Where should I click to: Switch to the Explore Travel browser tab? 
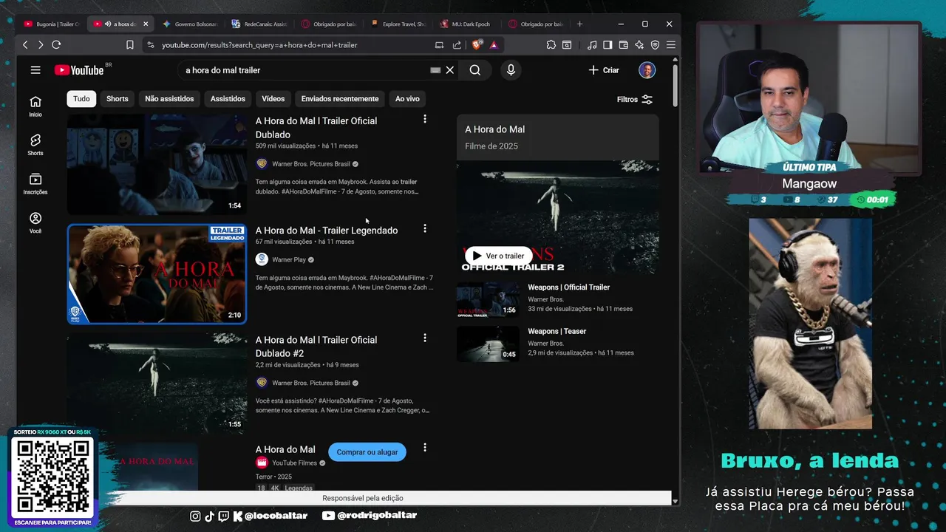coord(398,24)
